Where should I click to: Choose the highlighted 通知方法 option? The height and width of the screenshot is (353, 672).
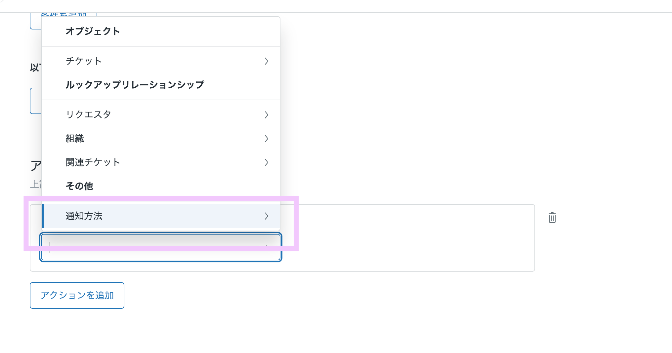pyautogui.click(x=84, y=216)
